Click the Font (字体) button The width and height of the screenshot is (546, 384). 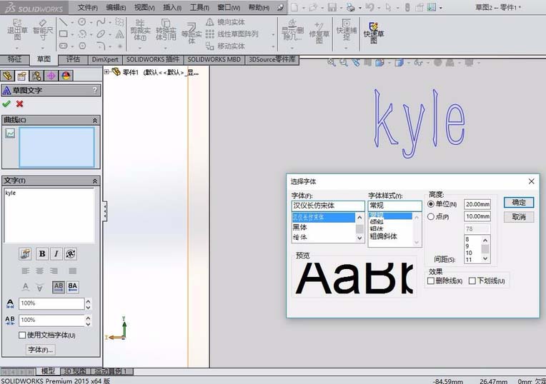pos(41,350)
